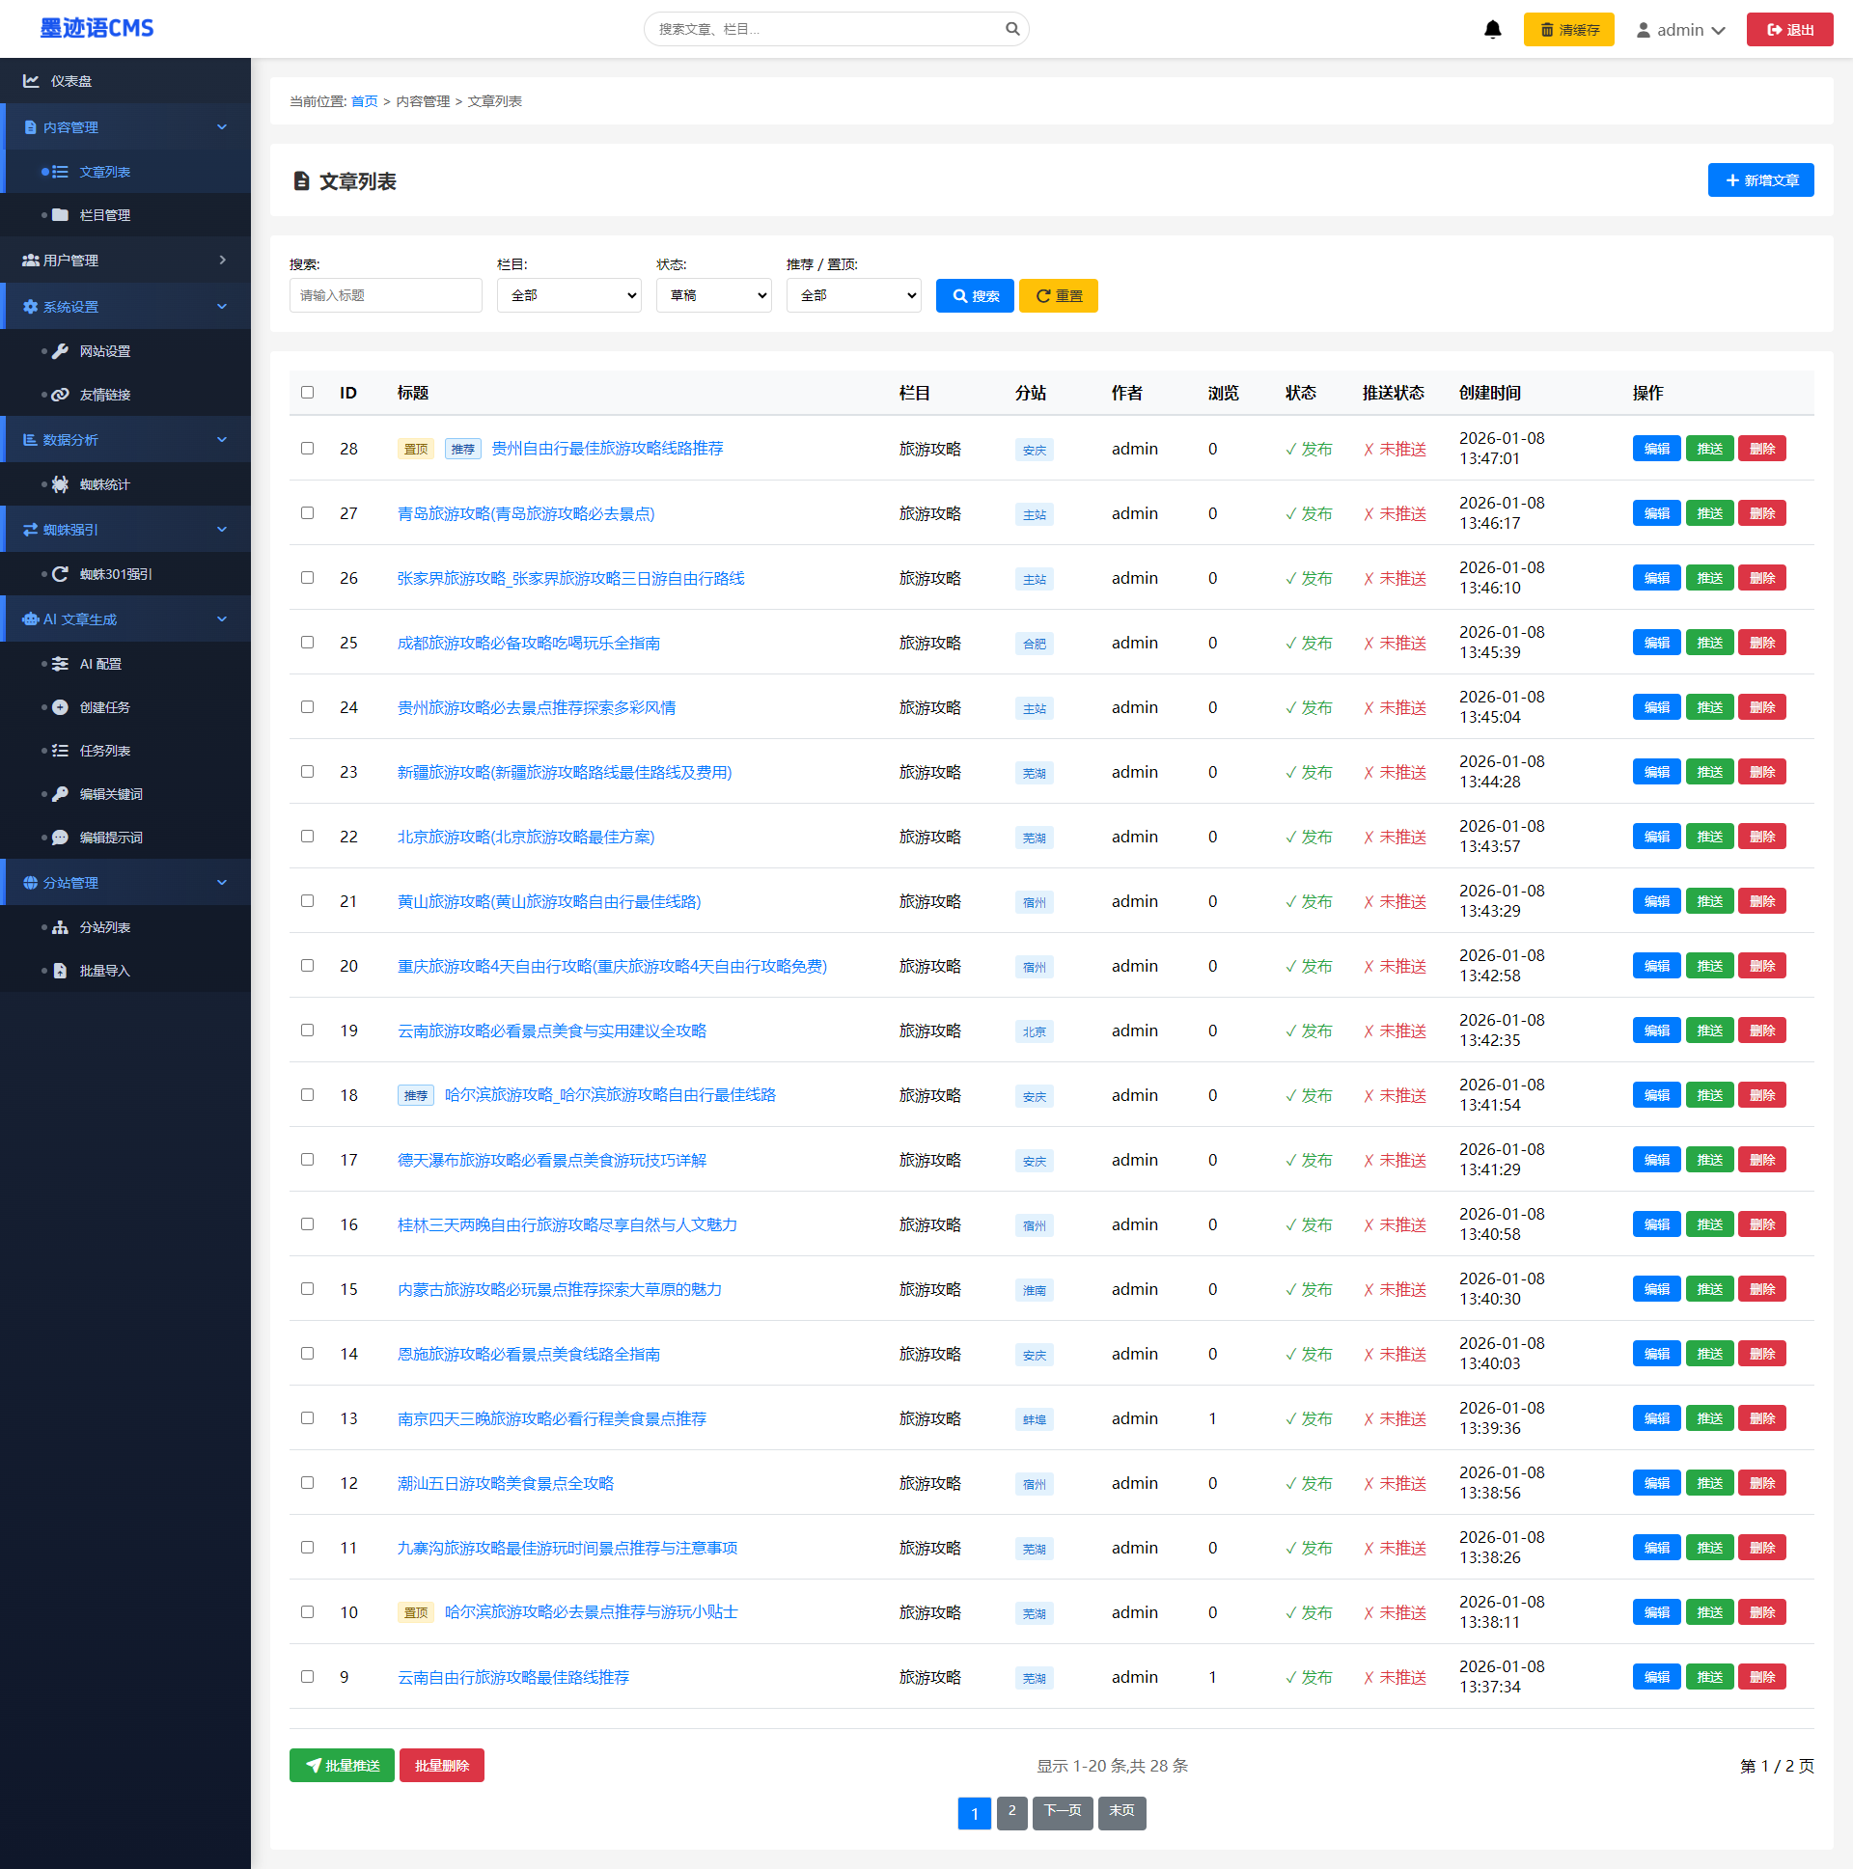Open 创建任务 plus-circle icon item
Viewport: 1853px width, 1869px height.
60,707
